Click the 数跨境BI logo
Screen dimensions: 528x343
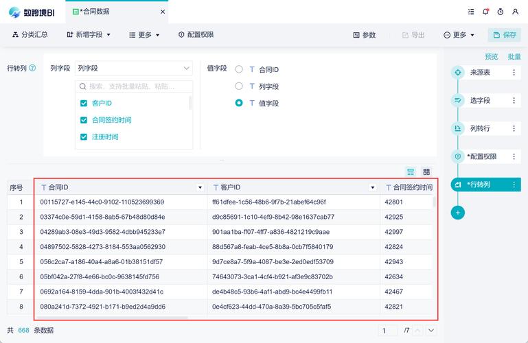pos(32,12)
